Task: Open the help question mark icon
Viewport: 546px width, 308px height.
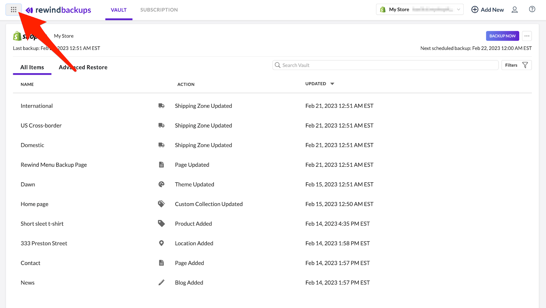Action: click(532, 9)
